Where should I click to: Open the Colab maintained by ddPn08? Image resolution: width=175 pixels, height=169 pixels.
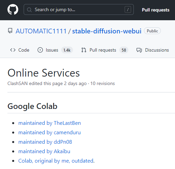45,142
